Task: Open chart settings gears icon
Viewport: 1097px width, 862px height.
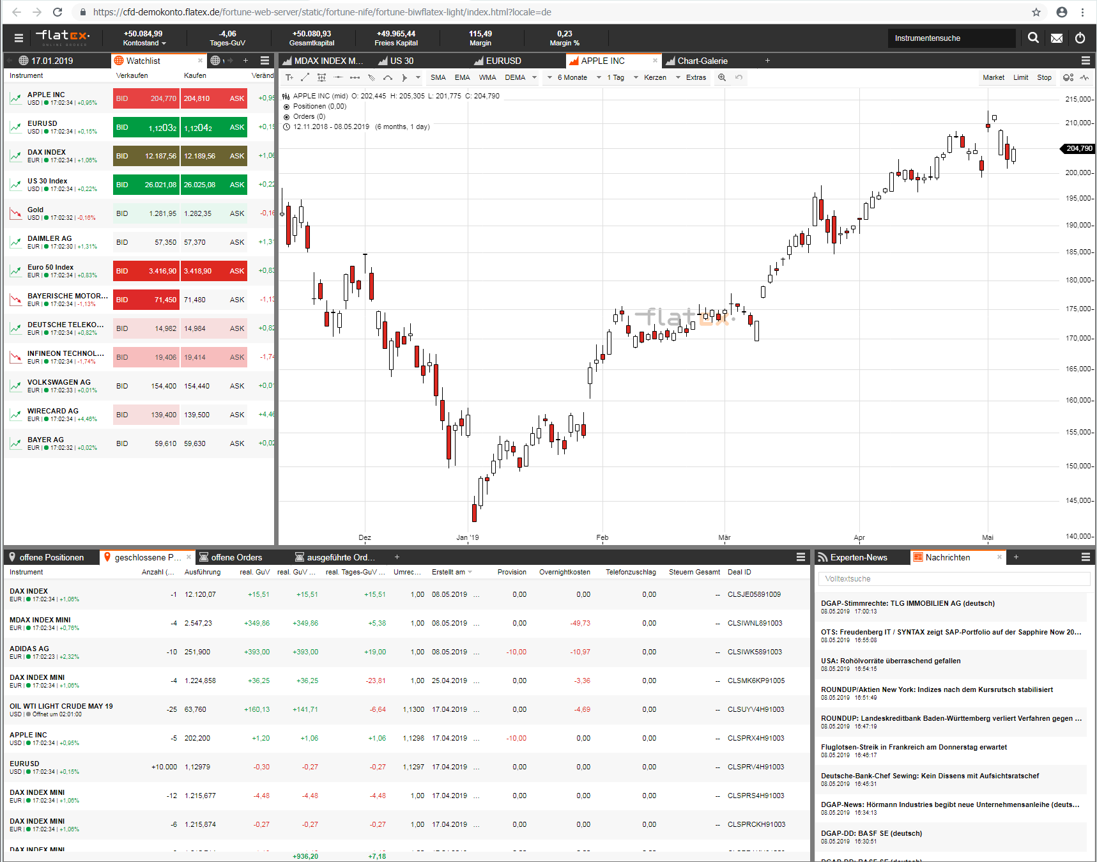Action: click(x=1068, y=77)
